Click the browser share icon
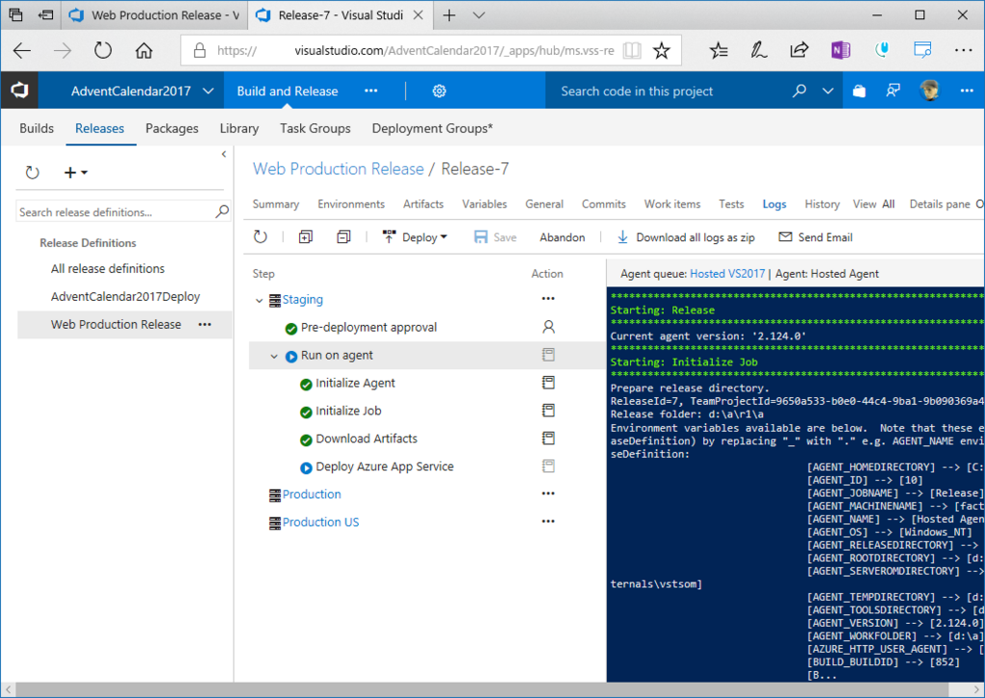Image resolution: width=985 pixels, height=698 pixels. coord(799,50)
